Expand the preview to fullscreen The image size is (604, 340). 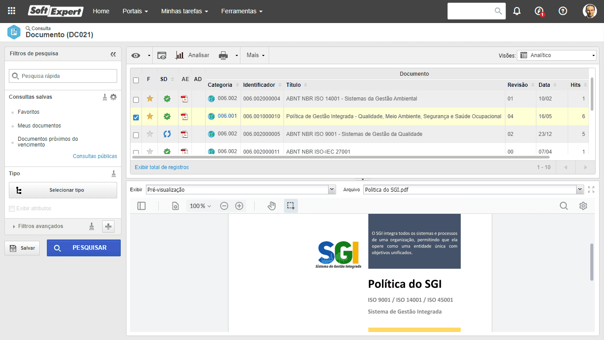[x=592, y=189]
